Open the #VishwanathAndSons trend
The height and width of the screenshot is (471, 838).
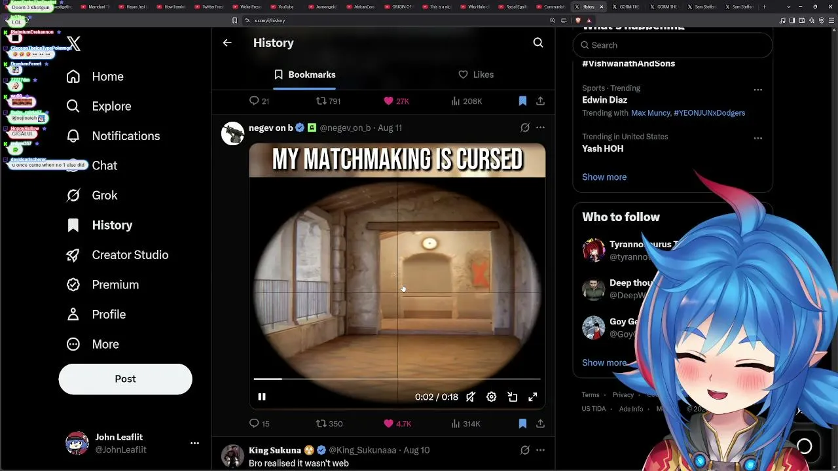pyautogui.click(x=628, y=63)
